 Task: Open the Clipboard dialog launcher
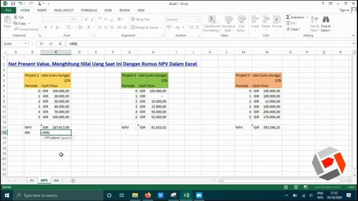point(40,36)
